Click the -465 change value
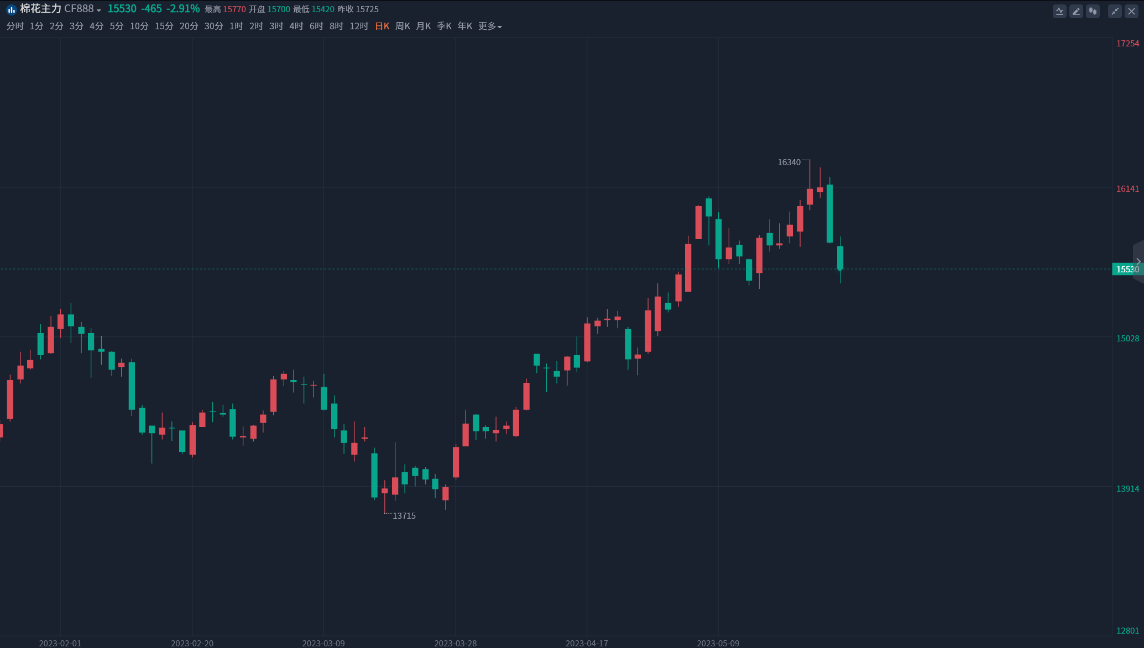Image resolution: width=1144 pixels, height=648 pixels. click(x=152, y=9)
